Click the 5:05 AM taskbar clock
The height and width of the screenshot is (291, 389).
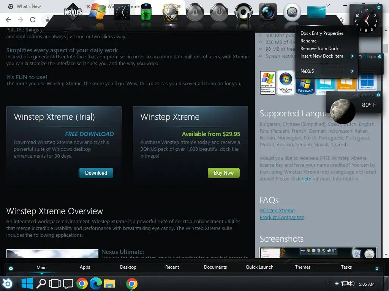(x=367, y=284)
